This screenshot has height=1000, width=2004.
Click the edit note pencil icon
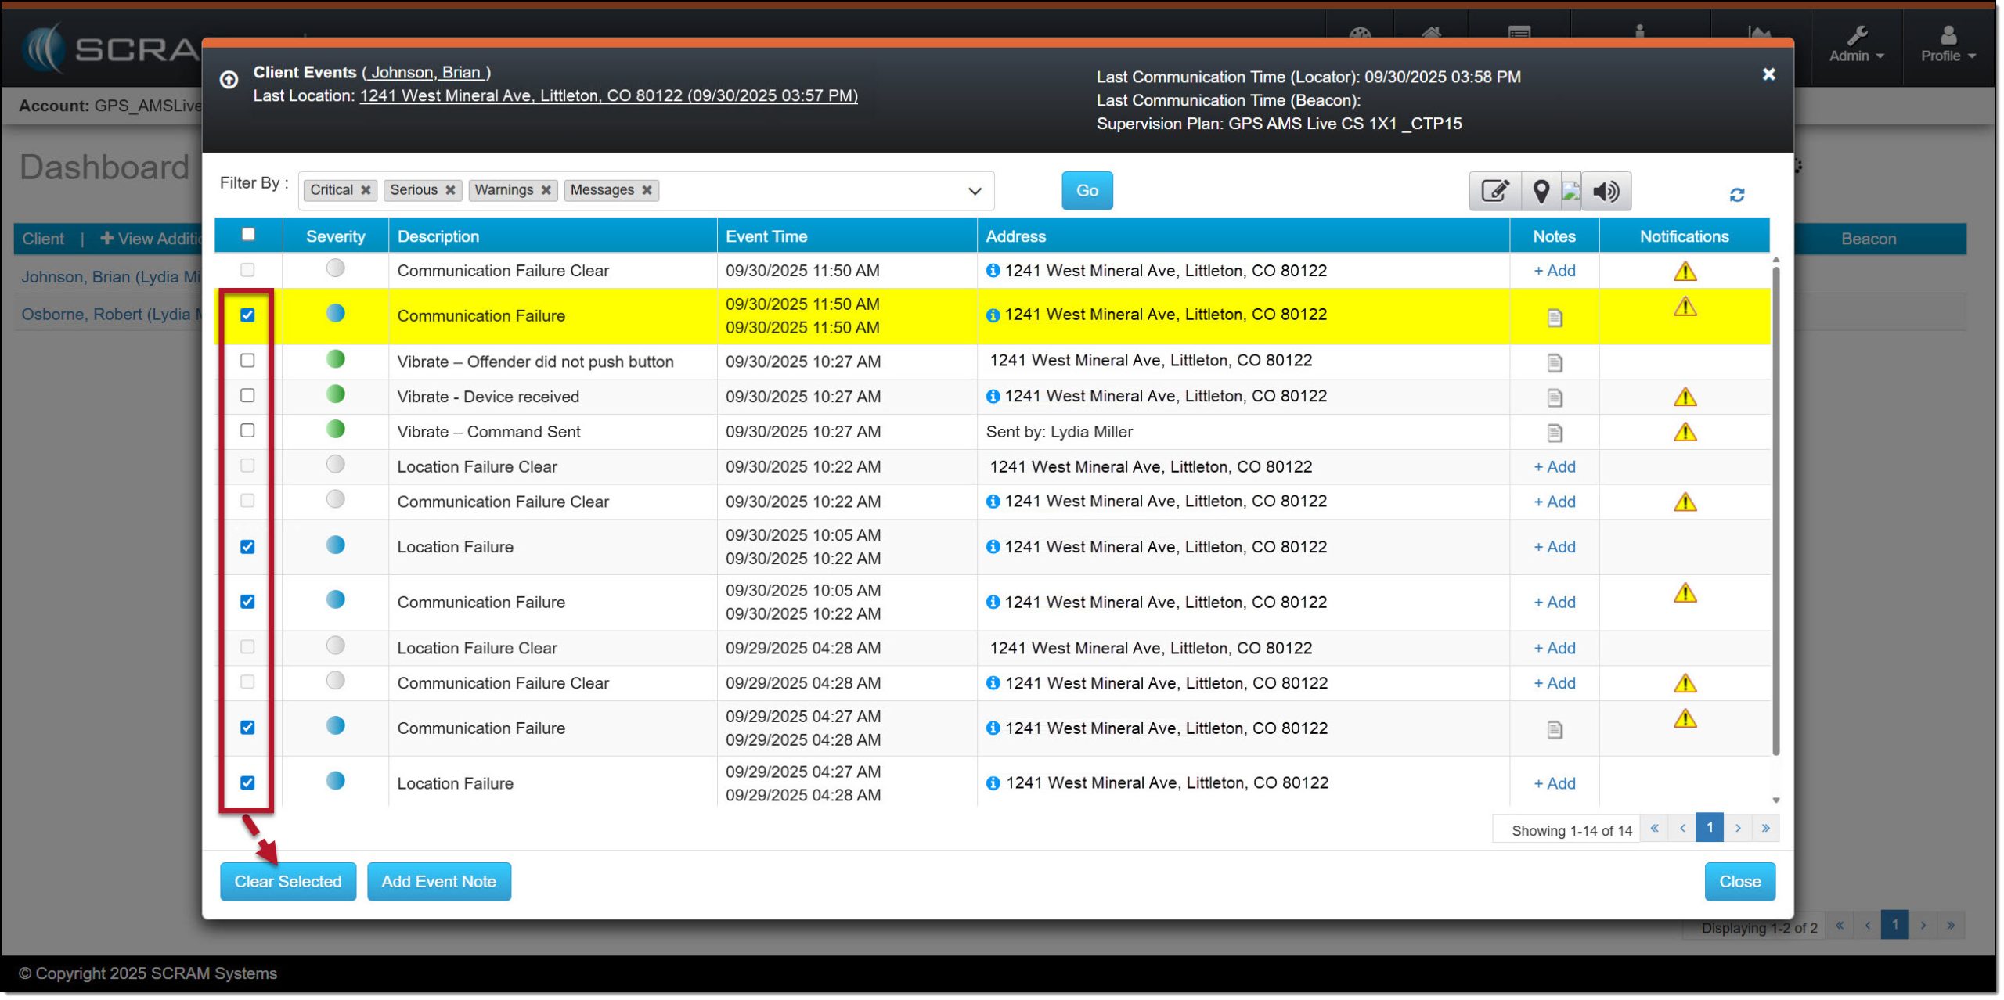pos(1494,191)
